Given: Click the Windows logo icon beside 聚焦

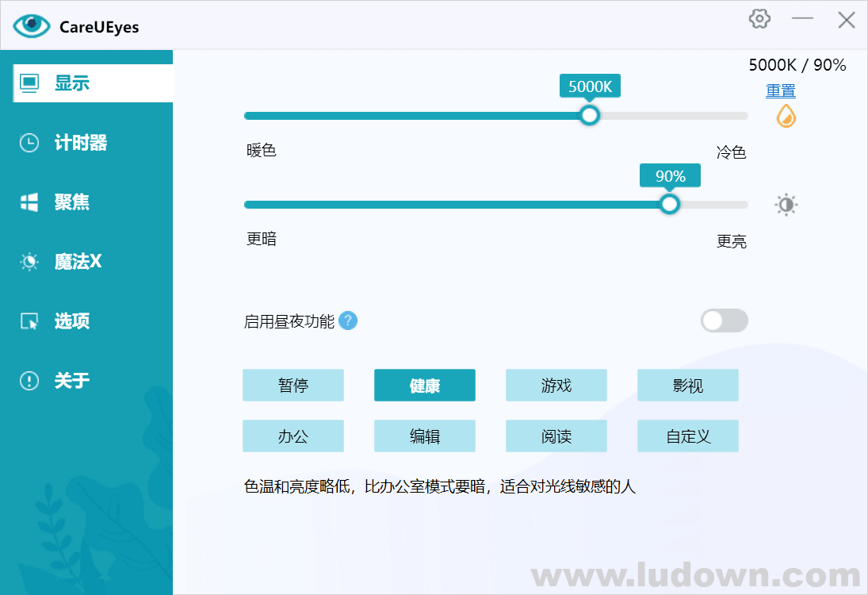Looking at the screenshot, I should (29, 202).
